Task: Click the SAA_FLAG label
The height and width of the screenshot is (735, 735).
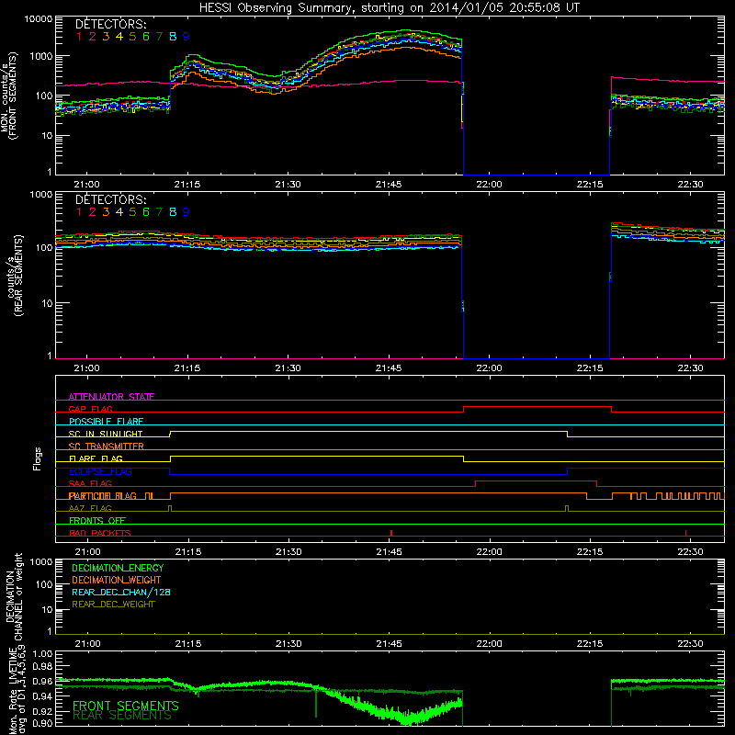Action: [x=90, y=483]
